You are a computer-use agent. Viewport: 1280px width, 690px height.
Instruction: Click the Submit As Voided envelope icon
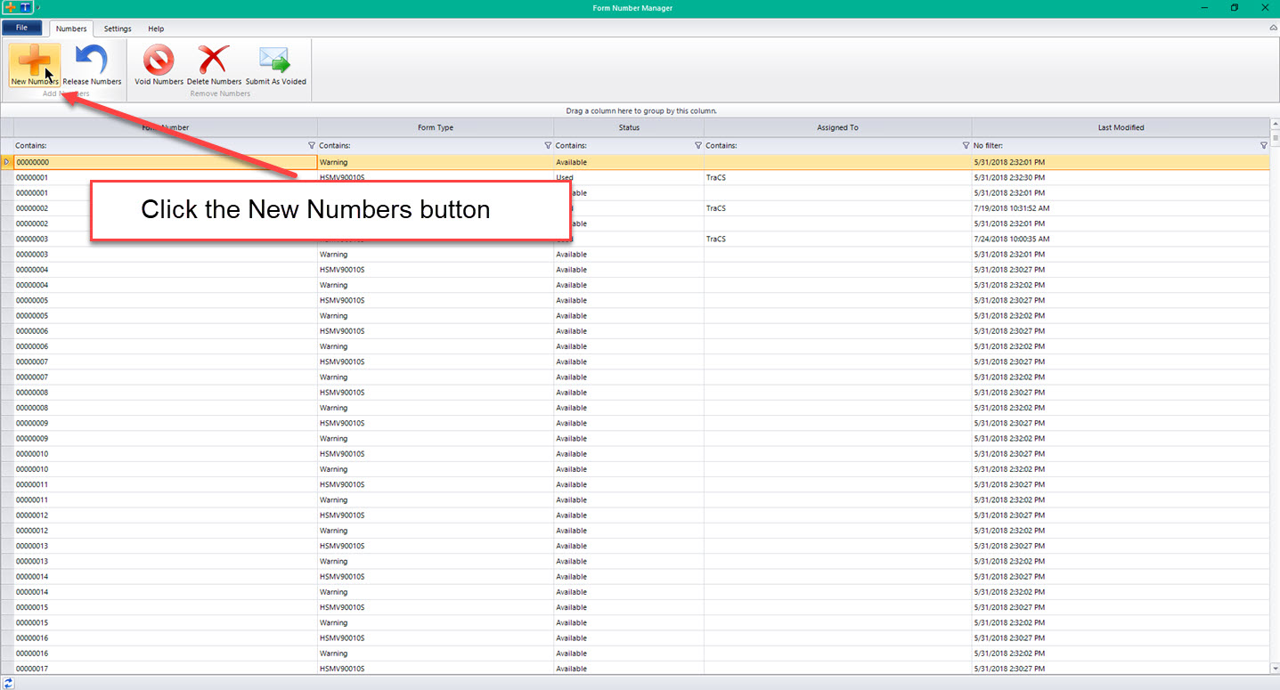275,61
